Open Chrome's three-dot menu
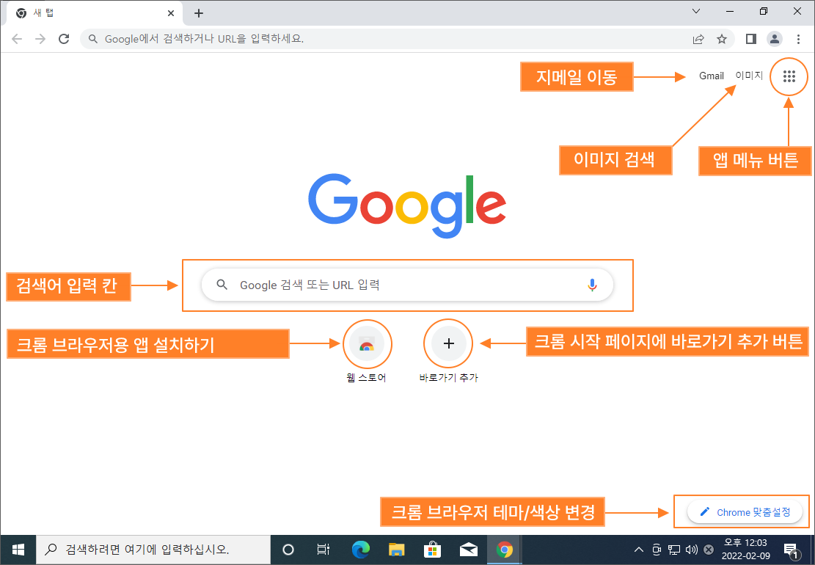 tap(798, 39)
